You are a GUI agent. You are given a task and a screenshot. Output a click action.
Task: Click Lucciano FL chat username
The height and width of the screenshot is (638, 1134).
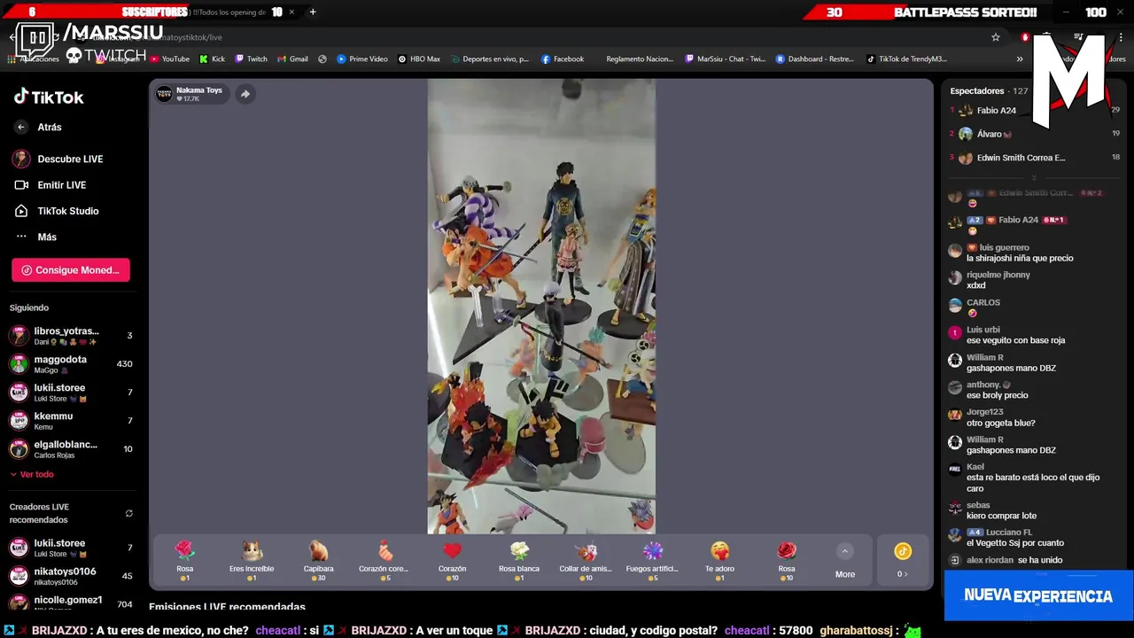1009,533
